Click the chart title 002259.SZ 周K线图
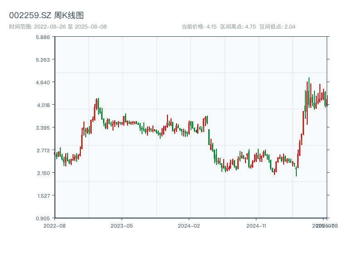The width and height of the screenshot is (363, 272). pyautogui.click(x=46, y=15)
